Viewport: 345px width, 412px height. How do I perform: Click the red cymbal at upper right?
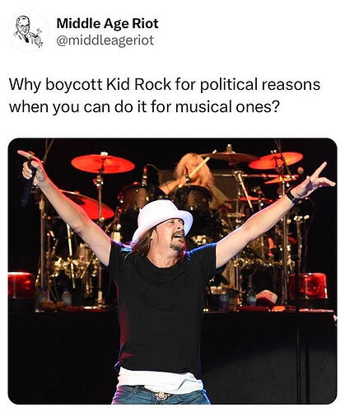pyautogui.click(x=276, y=161)
